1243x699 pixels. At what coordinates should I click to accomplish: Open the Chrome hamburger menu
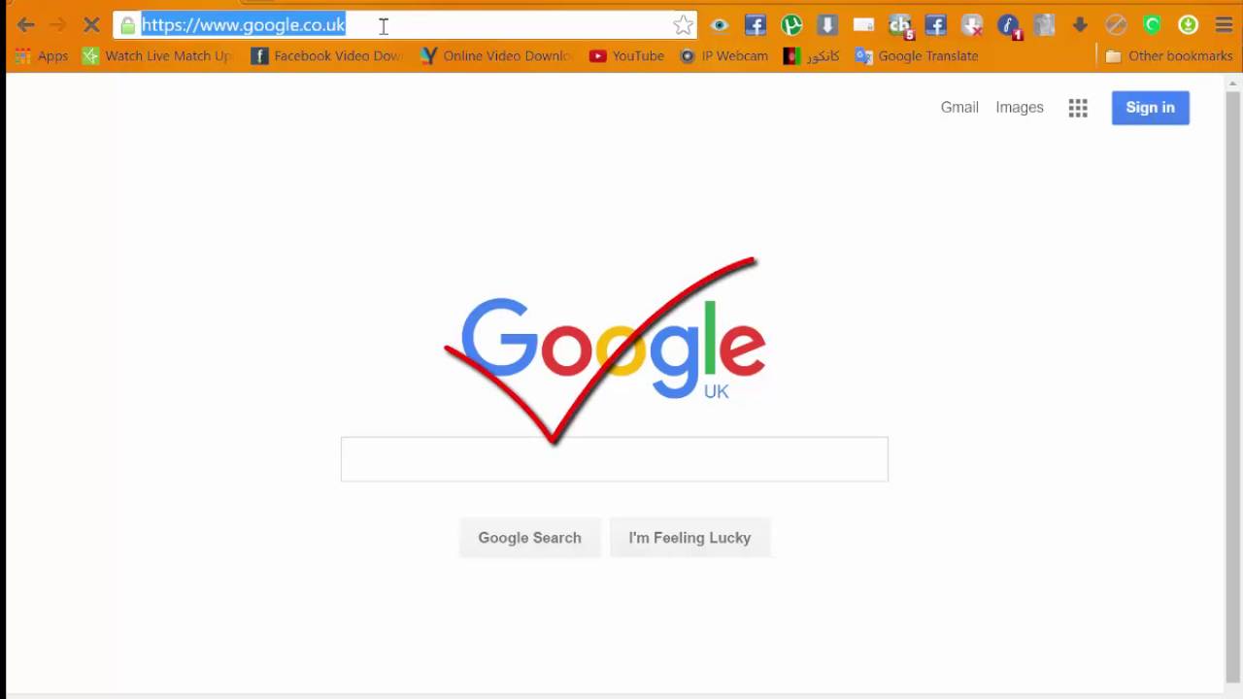(x=1224, y=25)
